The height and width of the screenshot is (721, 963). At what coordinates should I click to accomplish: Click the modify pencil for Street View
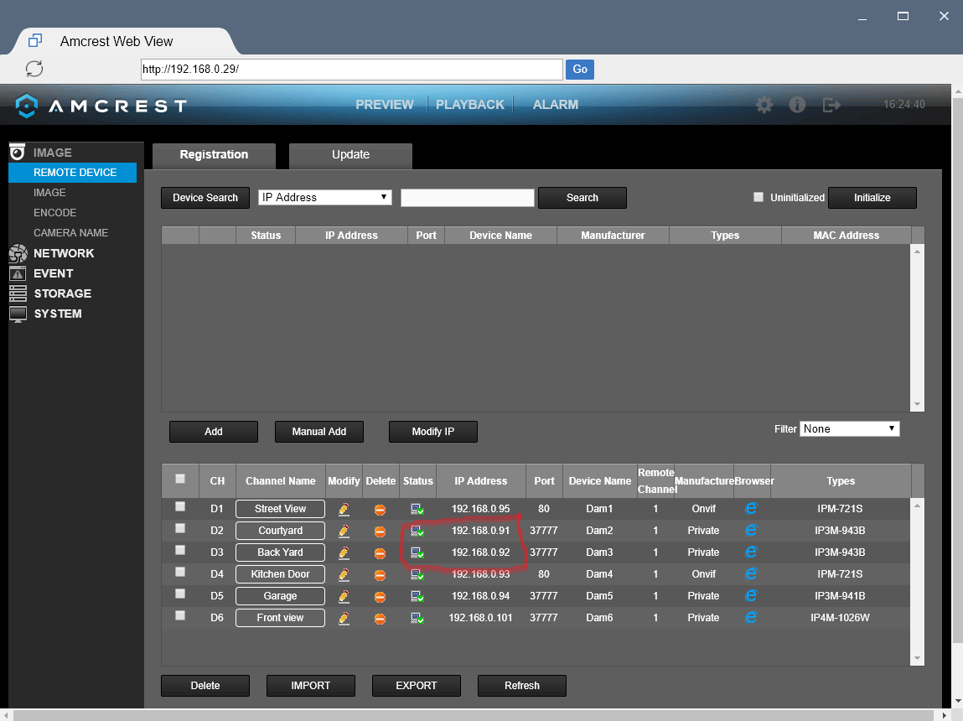click(x=344, y=509)
